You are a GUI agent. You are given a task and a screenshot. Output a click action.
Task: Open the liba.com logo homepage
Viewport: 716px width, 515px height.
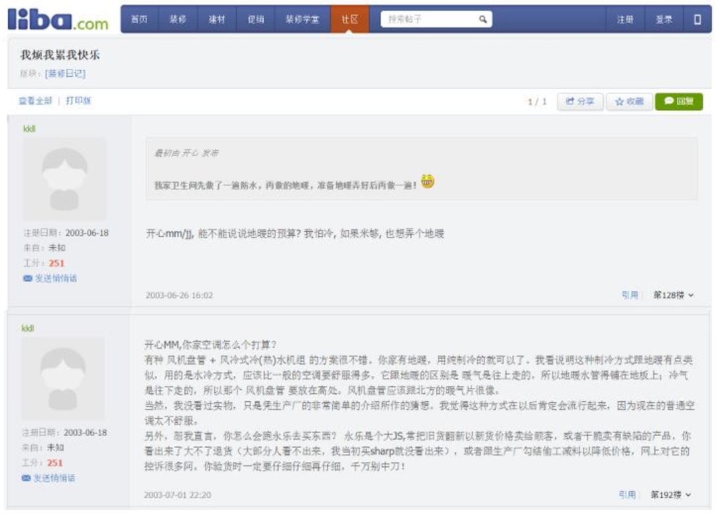(58, 19)
